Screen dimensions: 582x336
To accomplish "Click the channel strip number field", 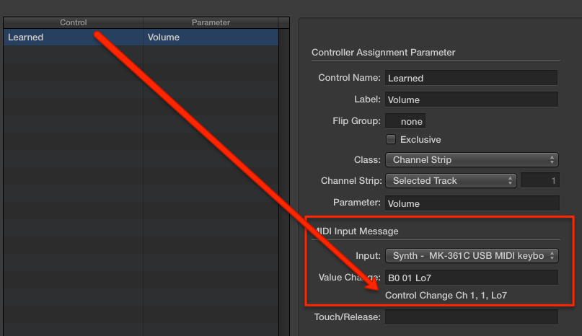I will pyautogui.click(x=539, y=180).
